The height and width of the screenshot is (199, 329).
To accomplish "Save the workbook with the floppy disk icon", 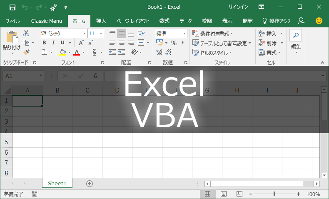I will (12, 7).
